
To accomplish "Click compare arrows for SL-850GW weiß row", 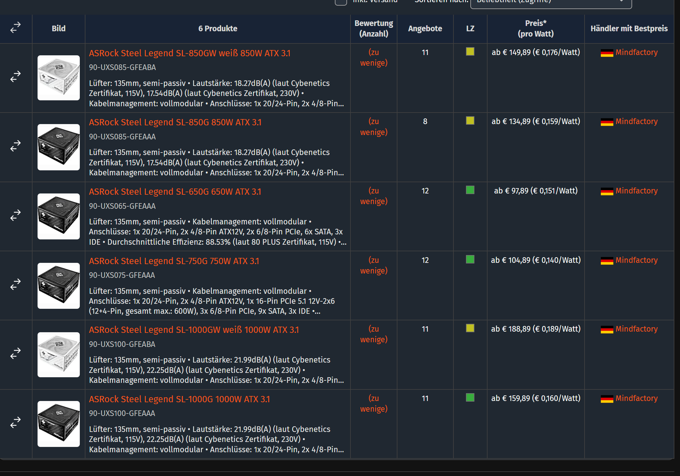I will (x=15, y=76).
